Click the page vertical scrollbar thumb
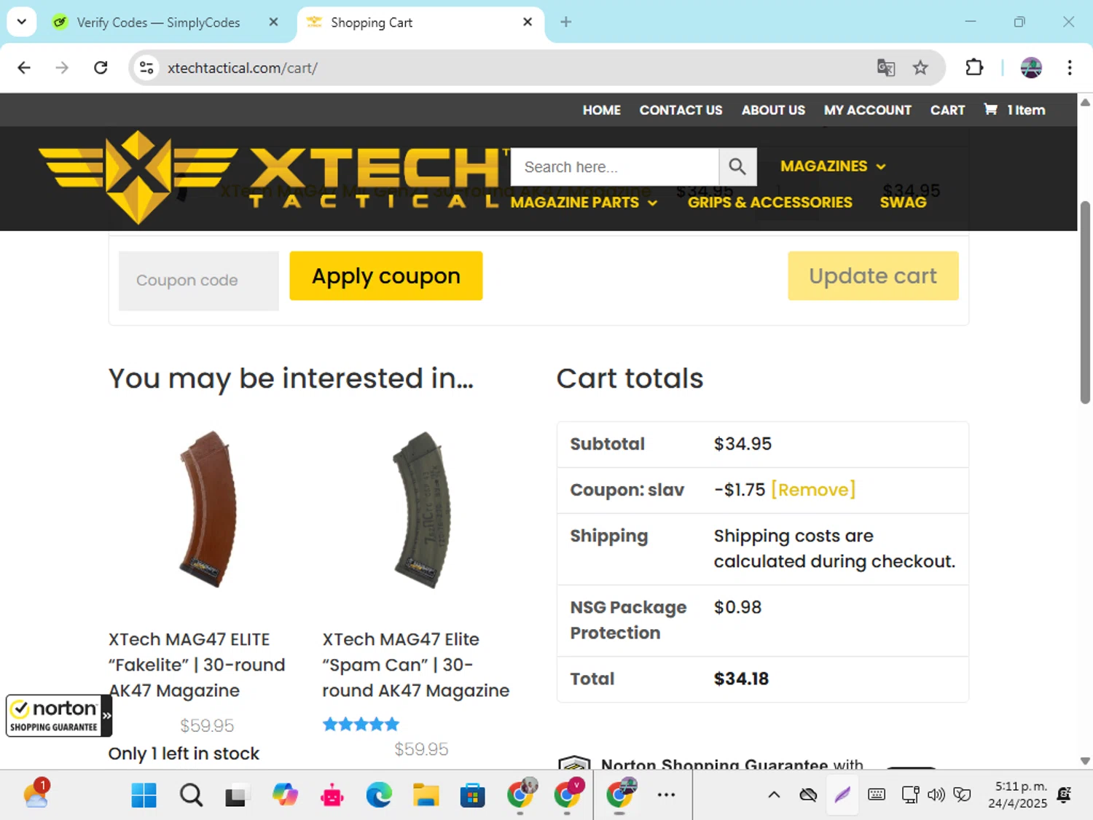 point(1085,302)
